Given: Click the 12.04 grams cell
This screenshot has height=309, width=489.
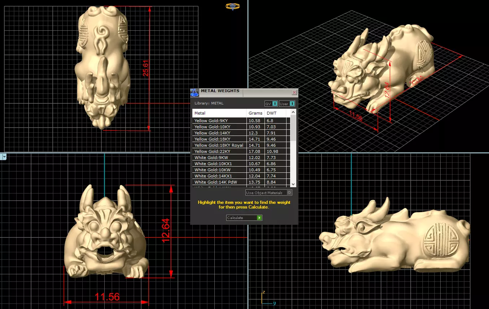Looking at the screenshot, I should [x=256, y=176].
